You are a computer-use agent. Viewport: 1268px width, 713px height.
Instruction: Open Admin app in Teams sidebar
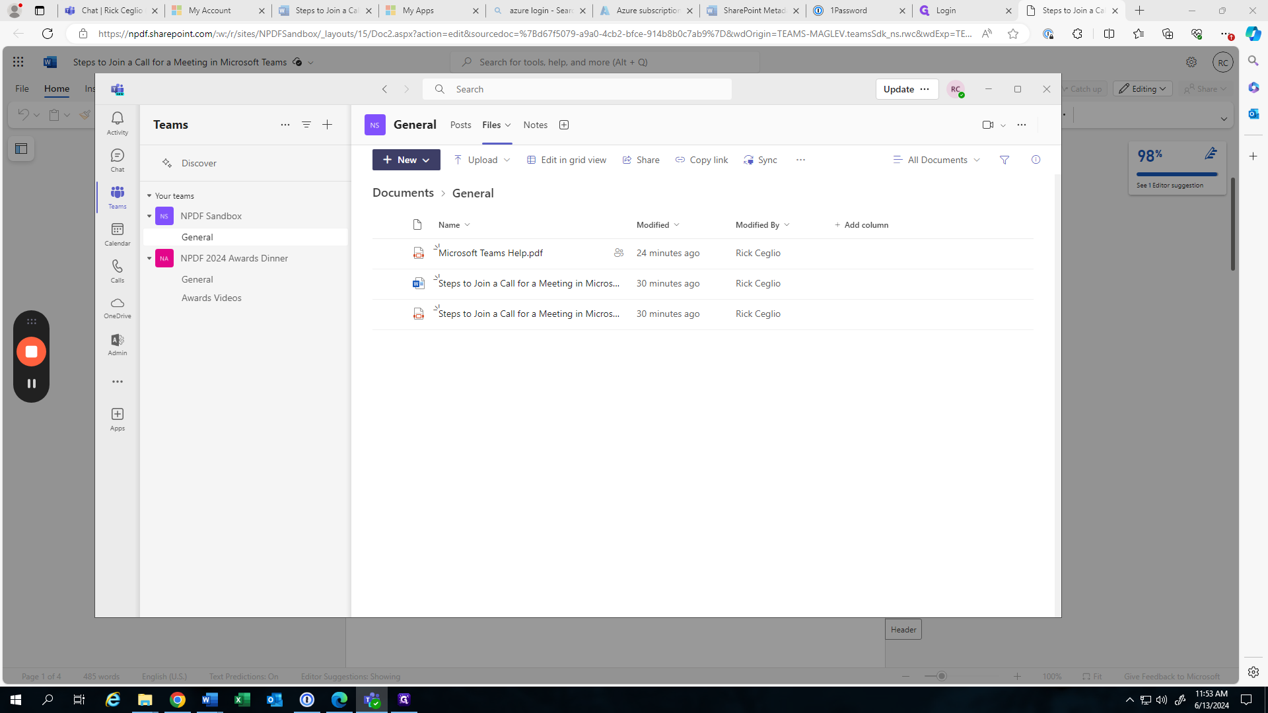click(118, 345)
